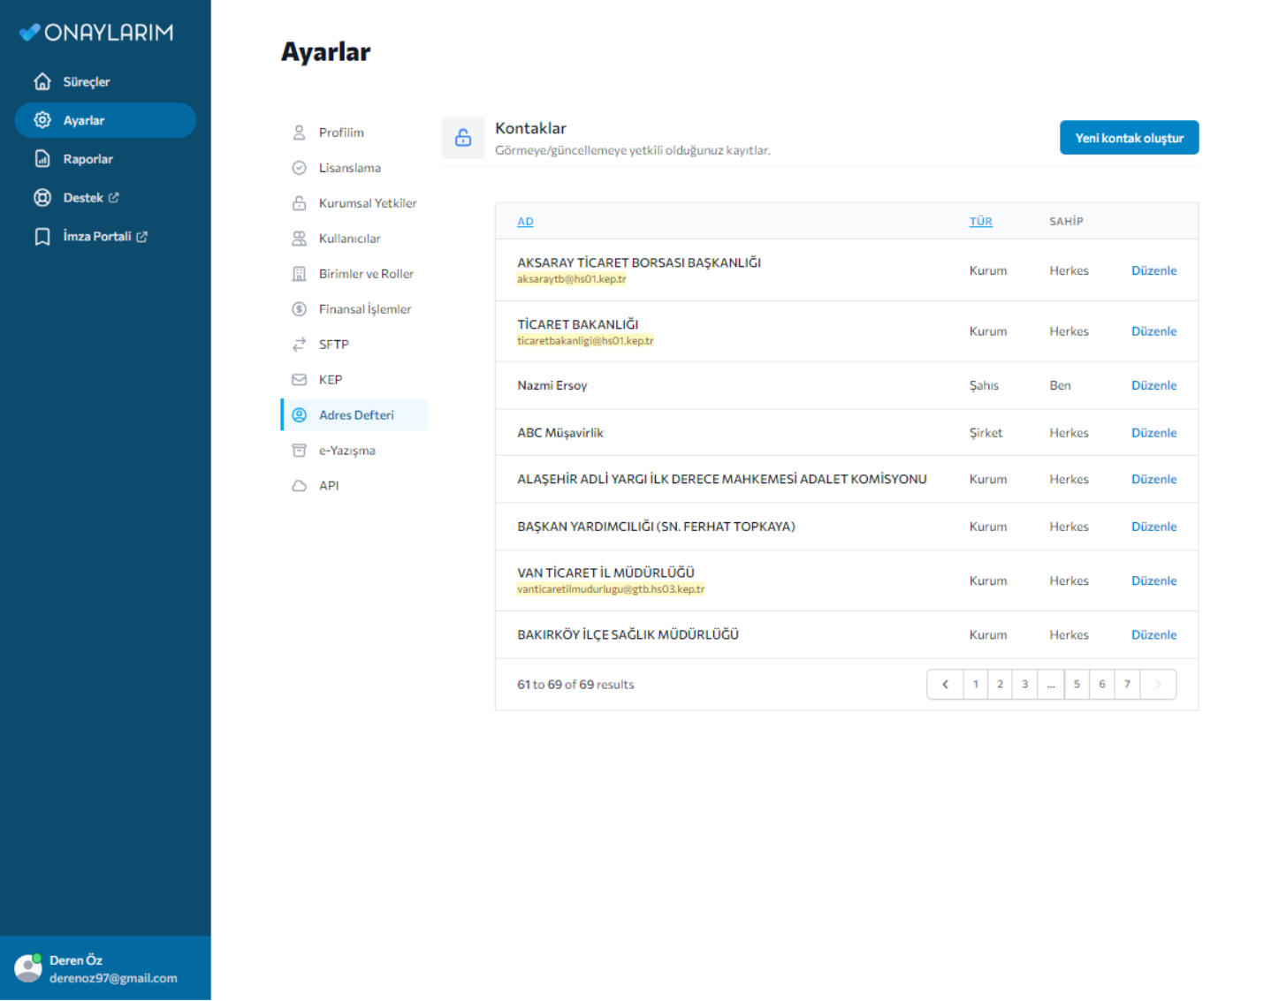Edit the Nazmi Ersoy contact
This screenshot has width=1271, height=1001.
point(1153,385)
